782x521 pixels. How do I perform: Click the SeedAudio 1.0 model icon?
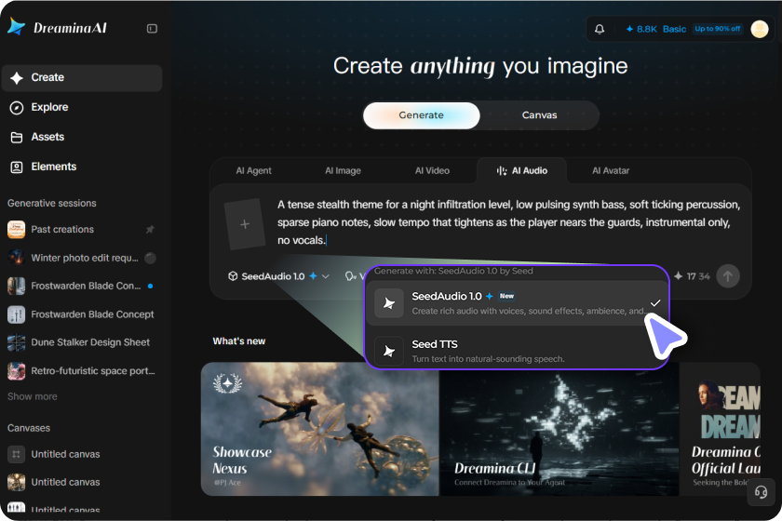click(x=389, y=303)
